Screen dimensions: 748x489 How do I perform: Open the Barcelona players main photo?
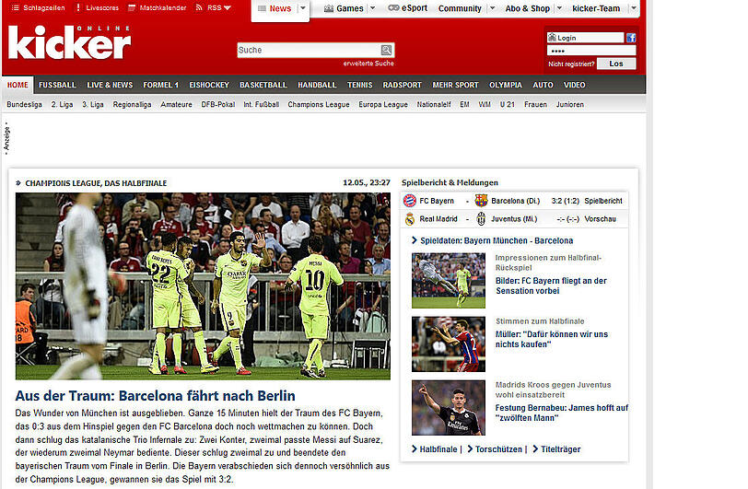click(x=203, y=286)
